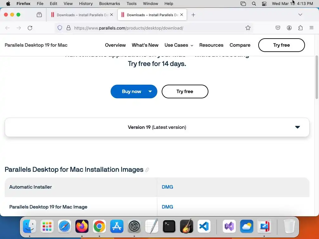Viewport: 319px width, 239px height.
Task: Open Finder from the Dock
Action: point(30,226)
